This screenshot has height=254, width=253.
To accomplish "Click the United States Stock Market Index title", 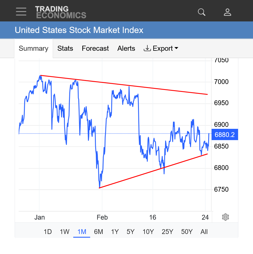I will (x=79, y=30).
